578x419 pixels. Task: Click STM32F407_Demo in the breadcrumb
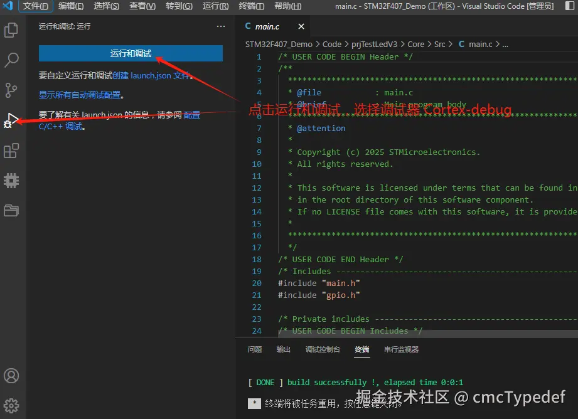click(279, 45)
